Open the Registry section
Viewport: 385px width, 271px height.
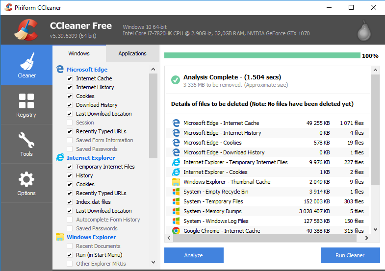point(26,105)
